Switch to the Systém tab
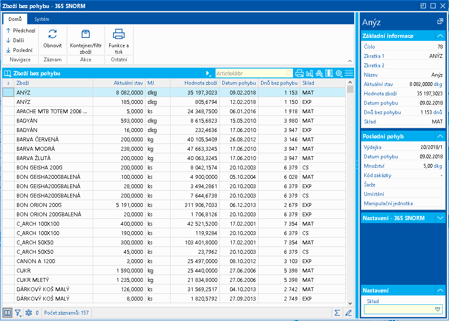 click(x=42, y=19)
